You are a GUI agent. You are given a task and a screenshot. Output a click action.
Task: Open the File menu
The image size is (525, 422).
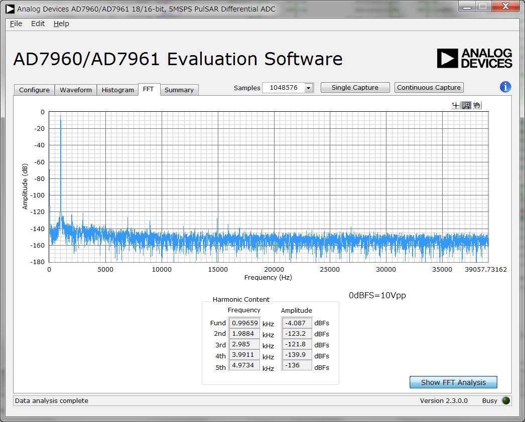pos(16,24)
